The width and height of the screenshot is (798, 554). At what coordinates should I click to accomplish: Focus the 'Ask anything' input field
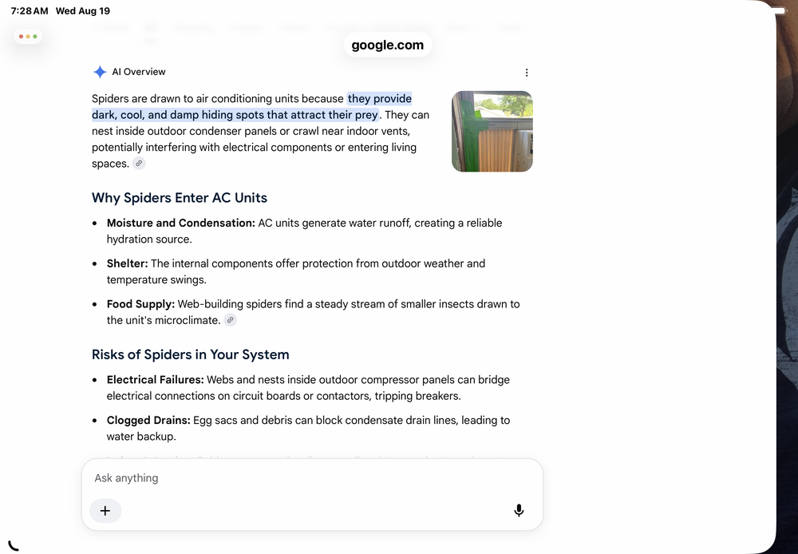pos(313,478)
